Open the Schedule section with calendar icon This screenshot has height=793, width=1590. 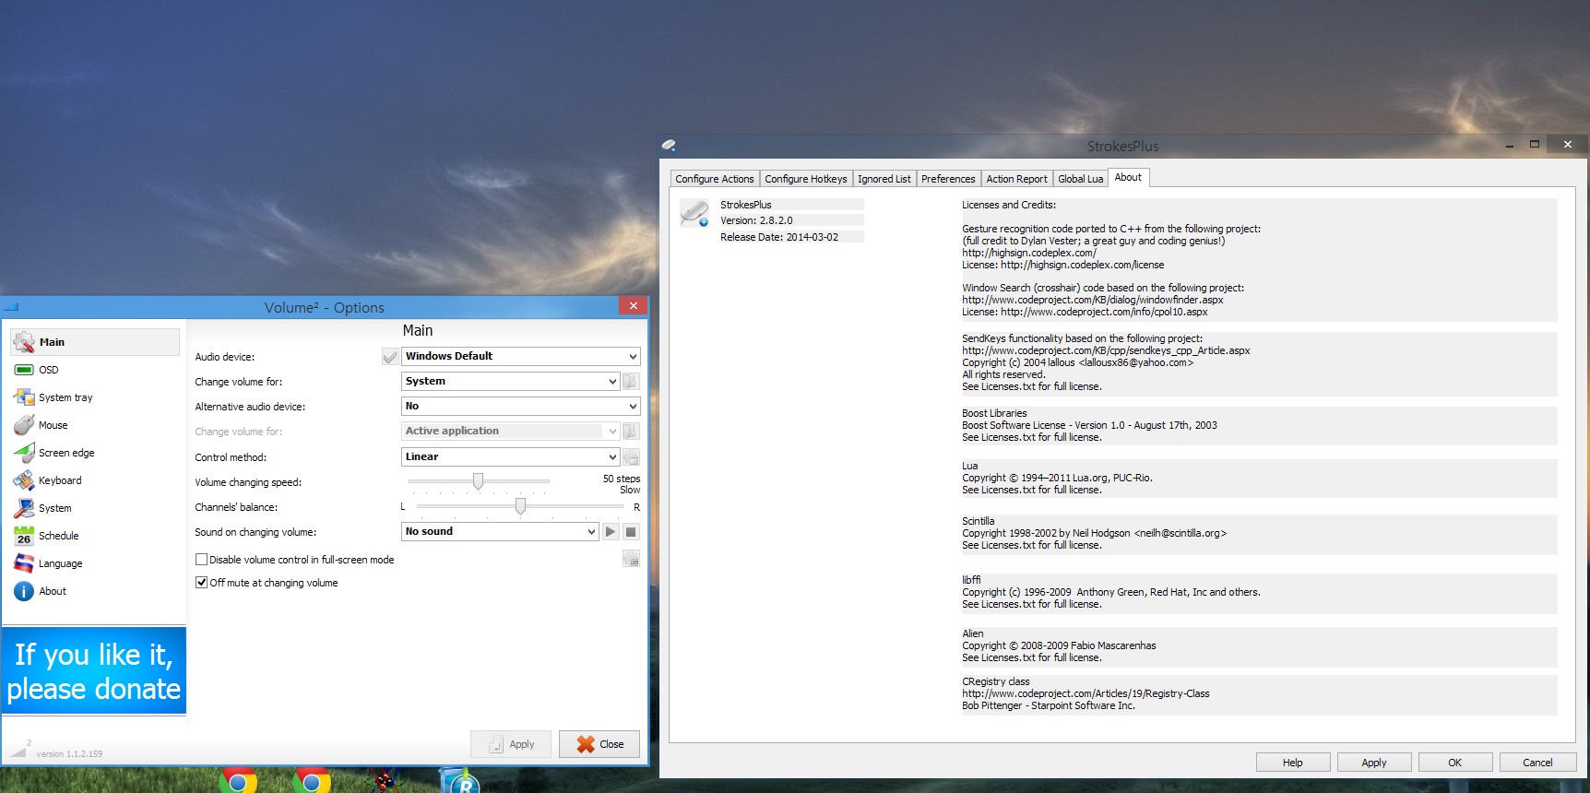[95, 536]
